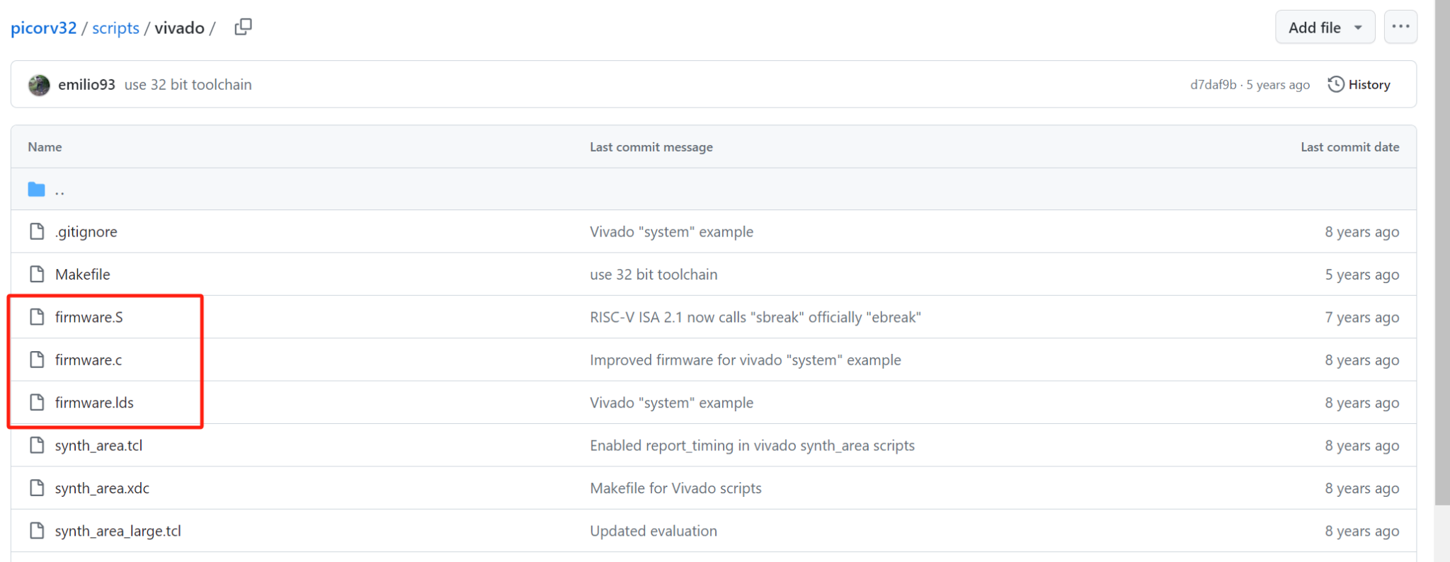Screen dimensions: 1450x562
Task: Open the three-dot more options menu
Action: point(1400,27)
